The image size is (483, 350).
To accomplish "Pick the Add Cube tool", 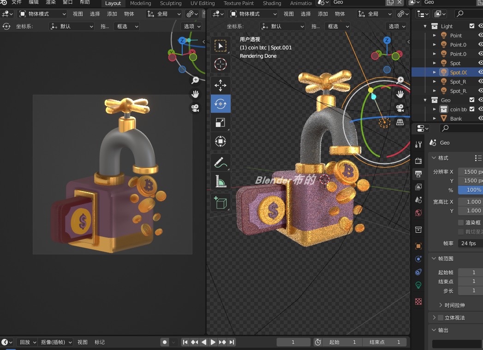I will [x=220, y=203].
